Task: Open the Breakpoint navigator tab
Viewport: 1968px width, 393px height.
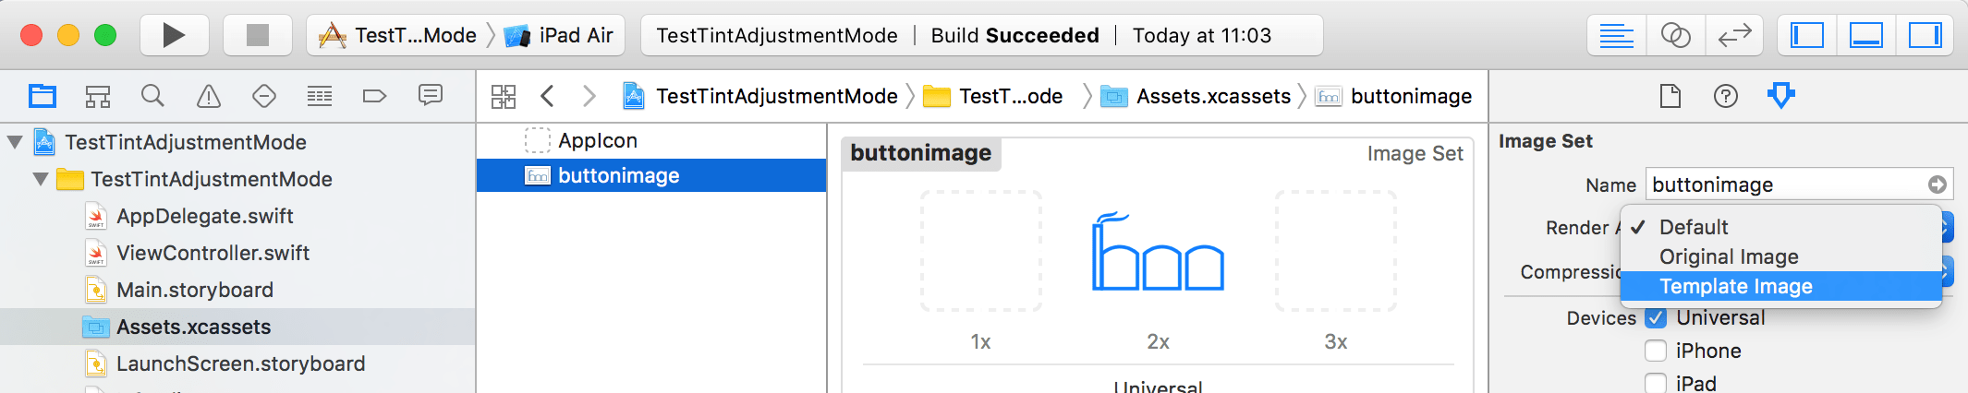Action: [x=375, y=96]
